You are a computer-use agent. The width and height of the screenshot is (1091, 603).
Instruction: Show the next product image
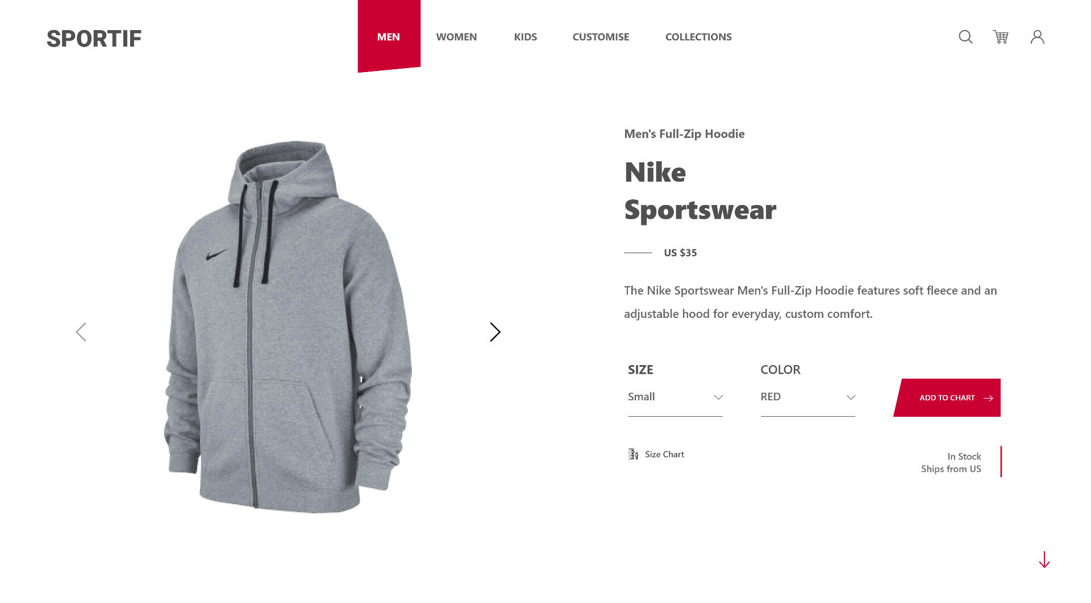point(495,332)
